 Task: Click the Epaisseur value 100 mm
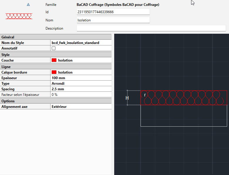[x=81, y=78]
